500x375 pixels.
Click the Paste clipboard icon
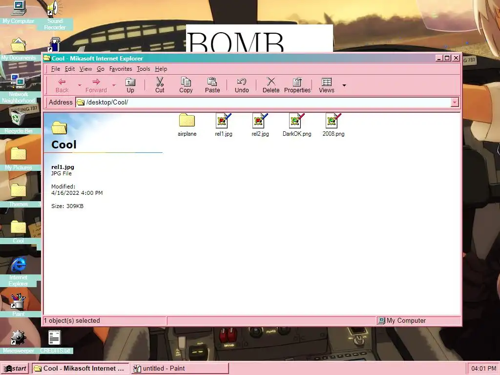tap(212, 85)
